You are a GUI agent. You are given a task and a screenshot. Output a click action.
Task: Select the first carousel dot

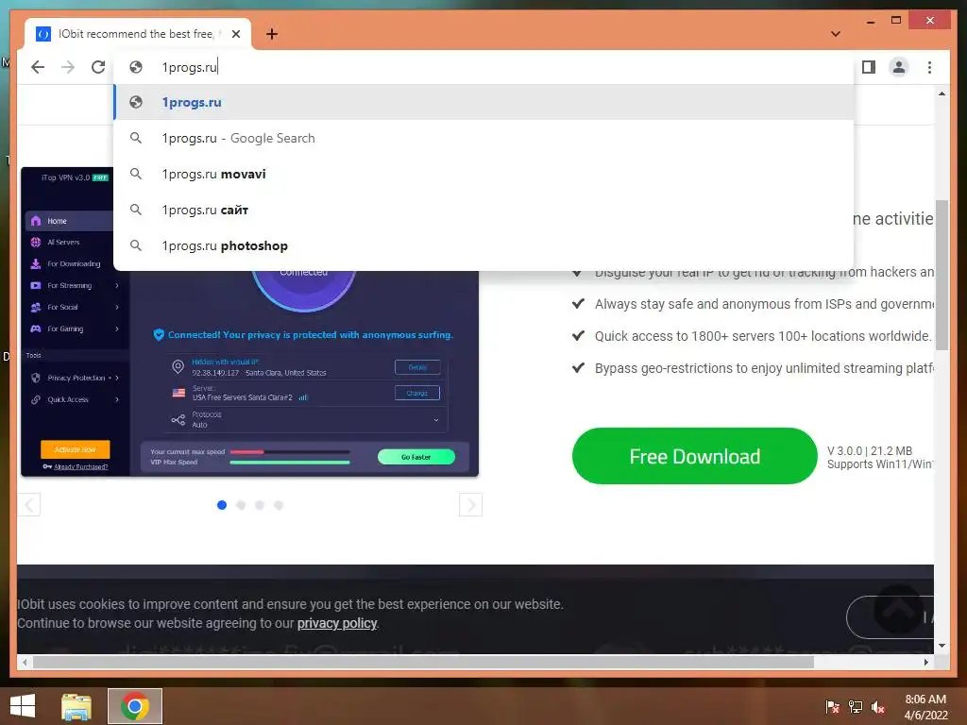pyautogui.click(x=222, y=505)
